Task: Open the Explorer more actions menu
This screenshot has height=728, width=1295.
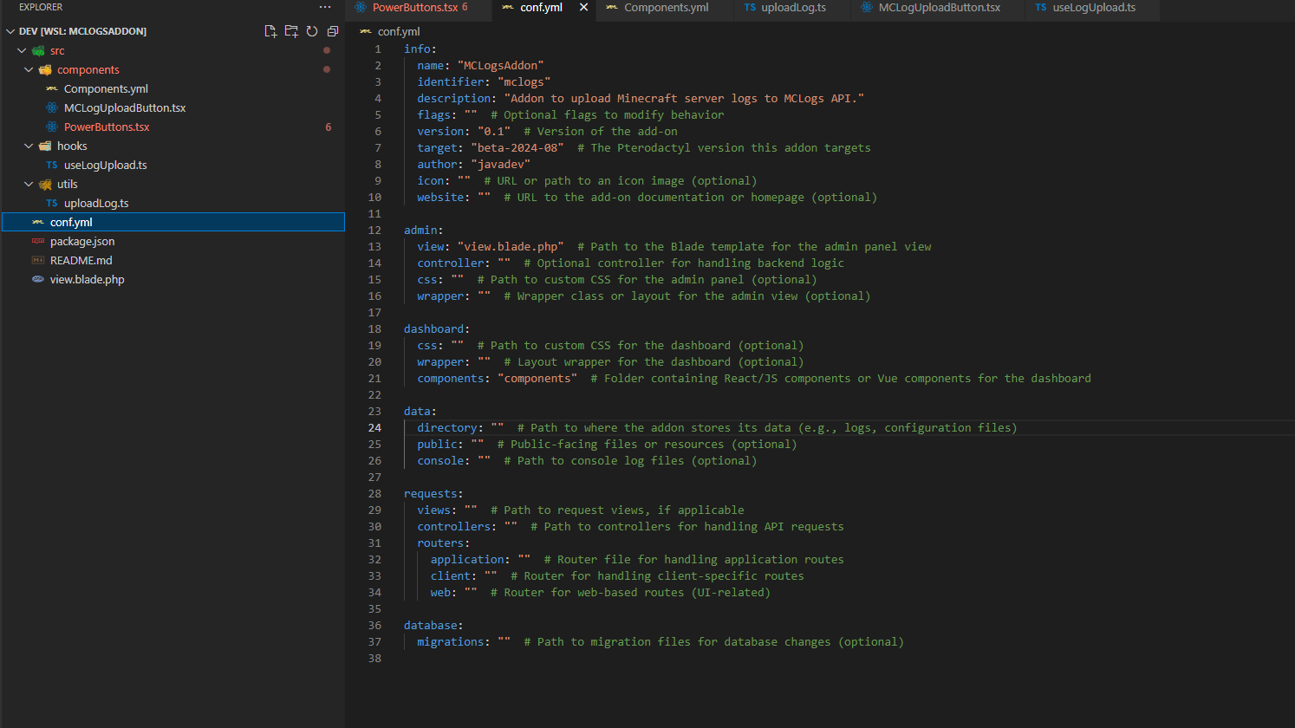Action: (x=325, y=7)
